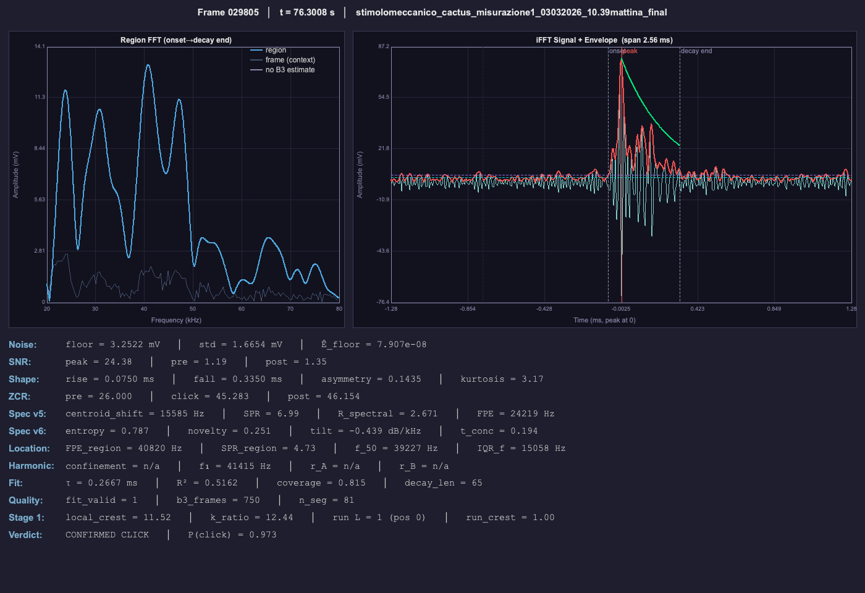This screenshot has width=865, height=593.
Task: Click the CONFIRMED CLICK verdict text
Action: (107, 535)
